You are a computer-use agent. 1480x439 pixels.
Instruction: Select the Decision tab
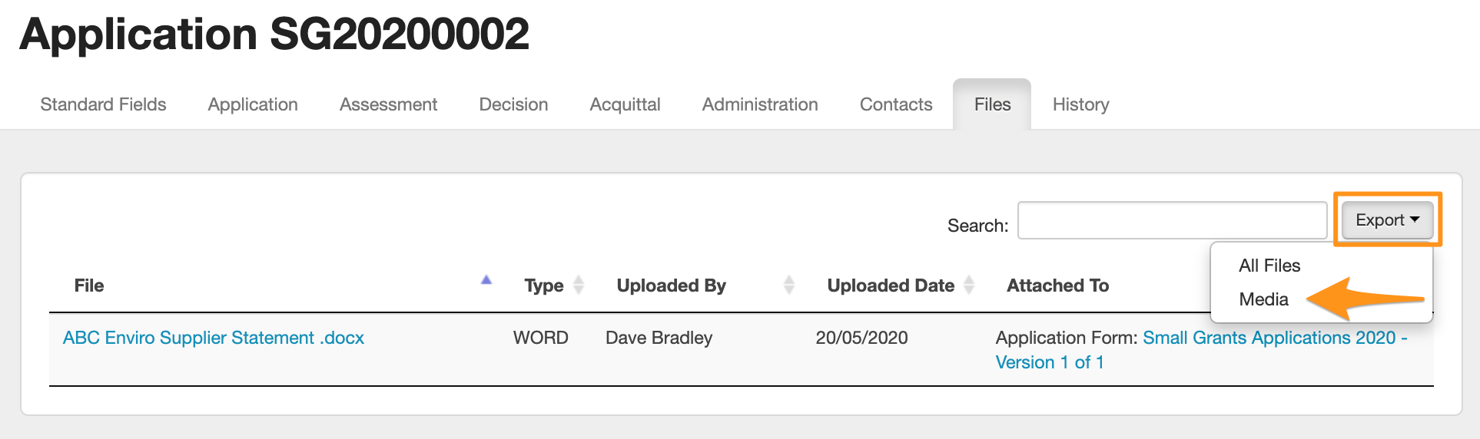(513, 104)
